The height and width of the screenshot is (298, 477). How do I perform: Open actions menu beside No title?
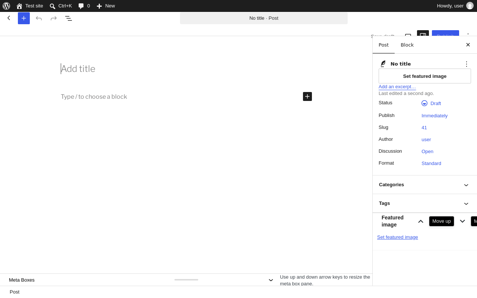click(467, 64)
